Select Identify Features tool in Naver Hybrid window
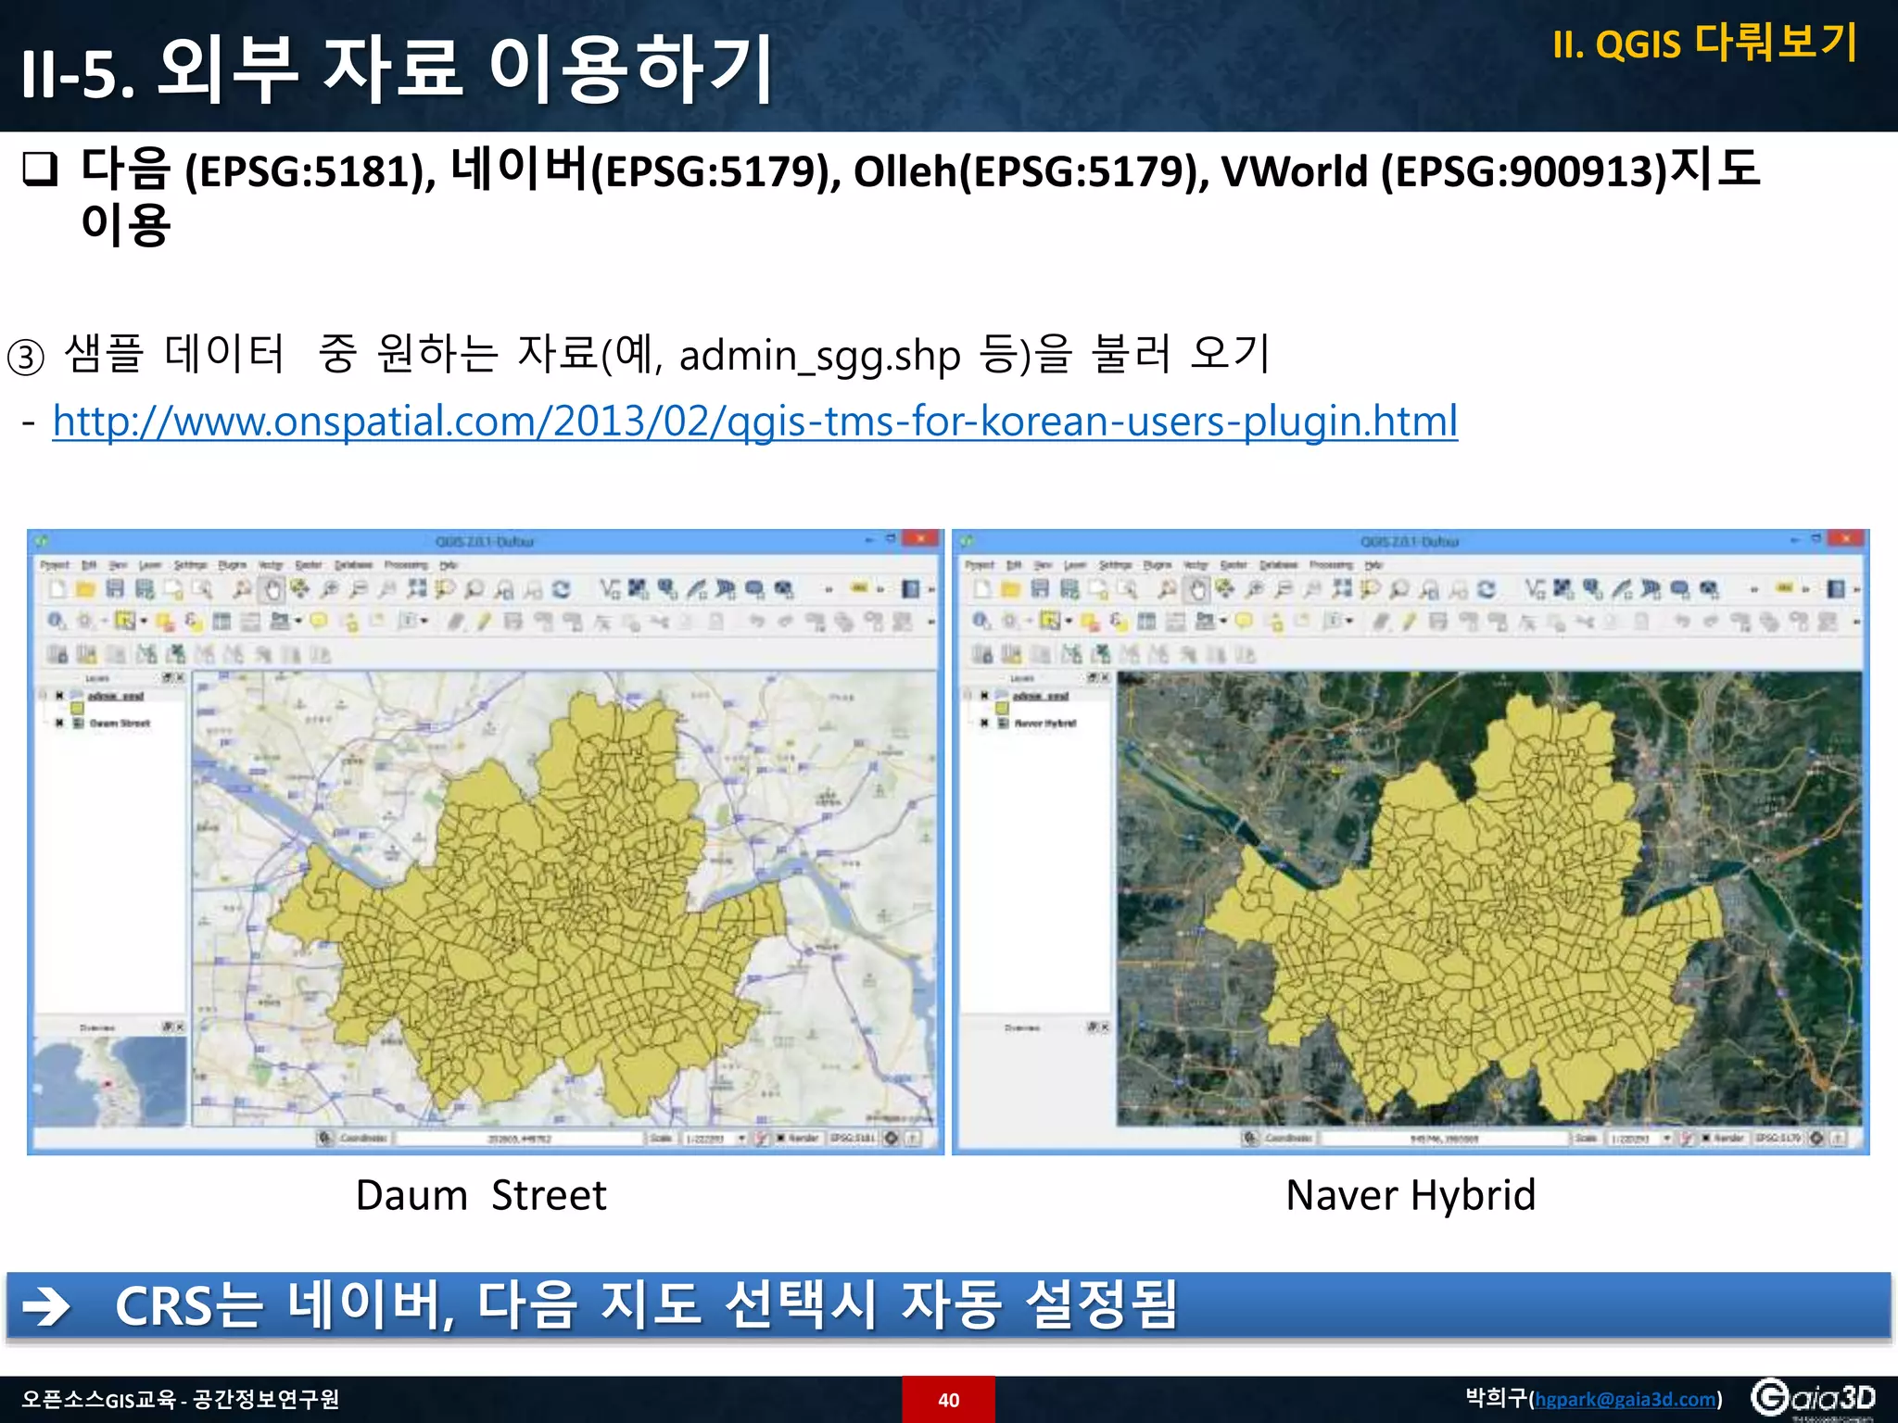Viewport: 1898px width, 1423px height. point(981,622)
